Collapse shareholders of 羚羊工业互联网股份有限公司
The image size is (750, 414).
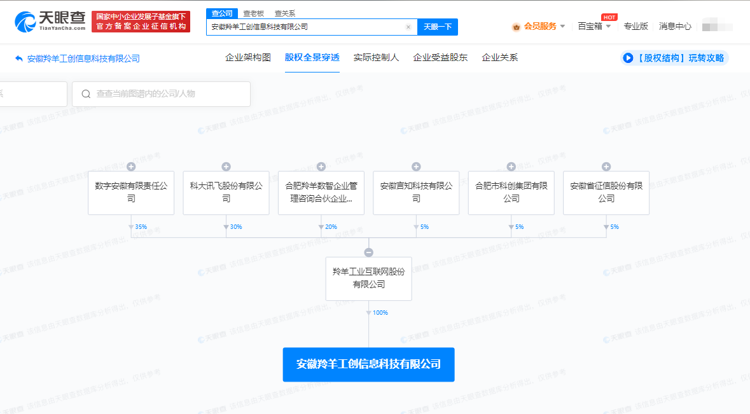368,252
